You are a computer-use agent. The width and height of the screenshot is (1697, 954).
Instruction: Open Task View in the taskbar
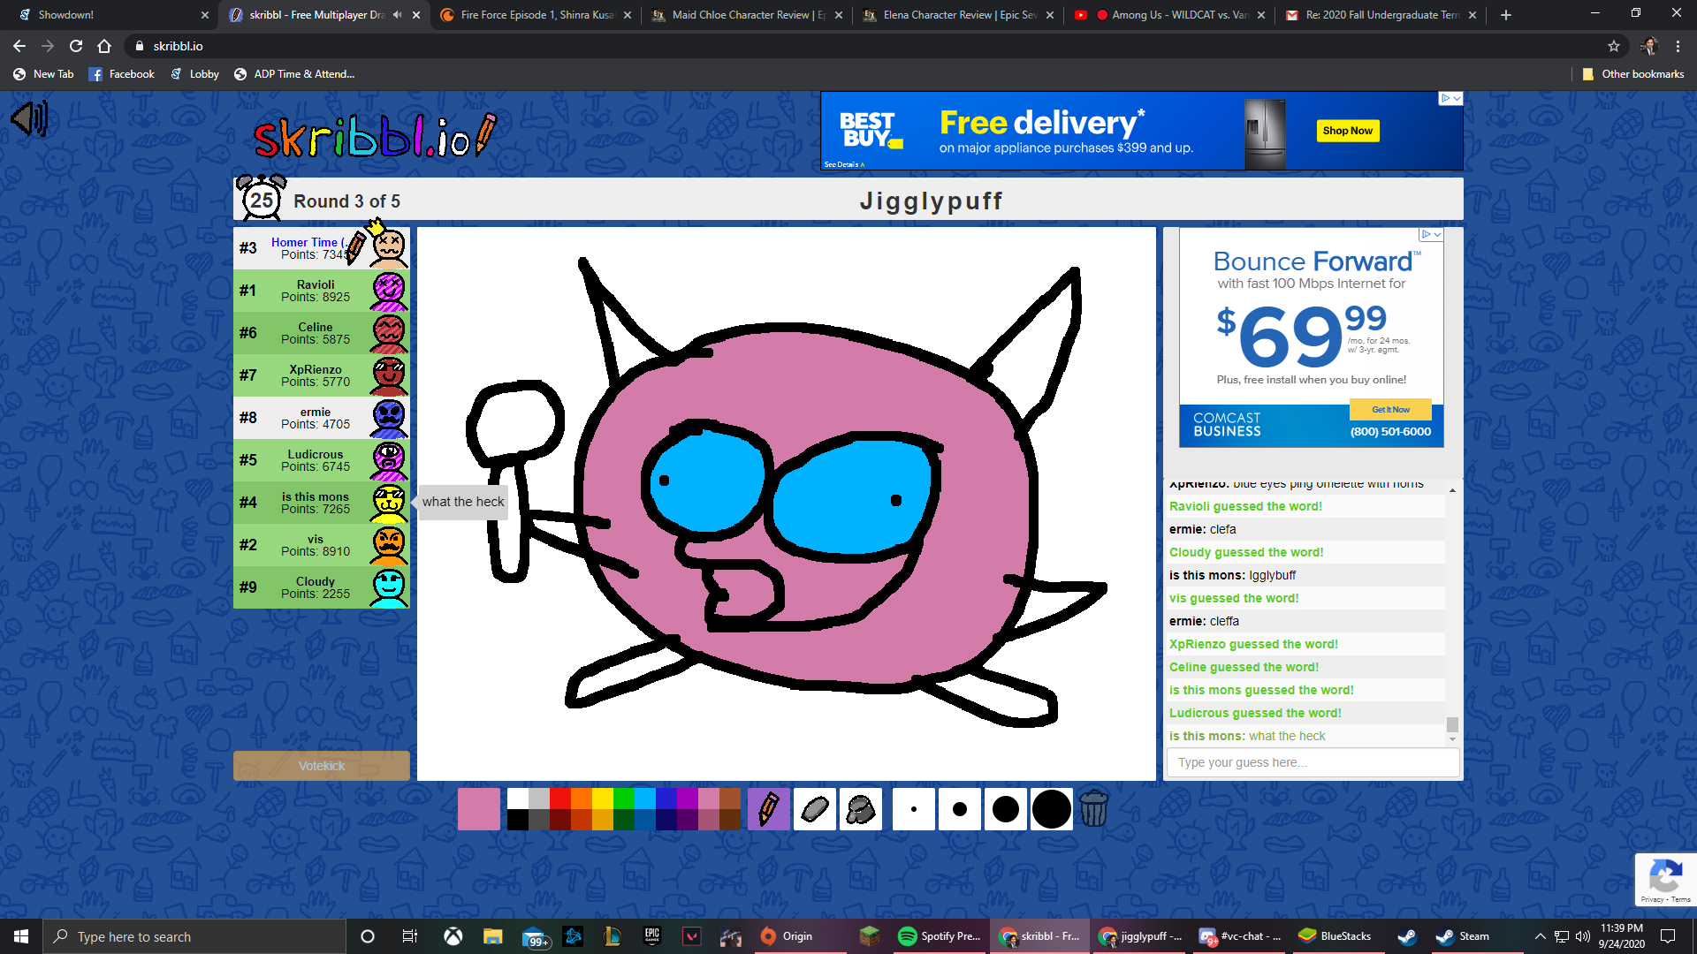click(409, 936)
